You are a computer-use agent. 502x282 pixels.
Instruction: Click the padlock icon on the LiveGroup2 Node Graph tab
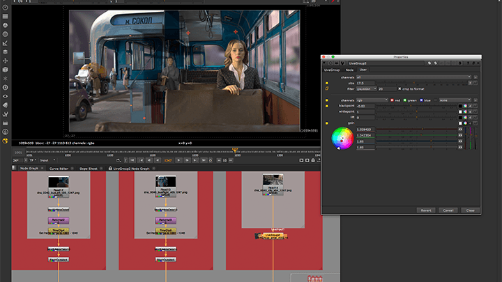110,169
